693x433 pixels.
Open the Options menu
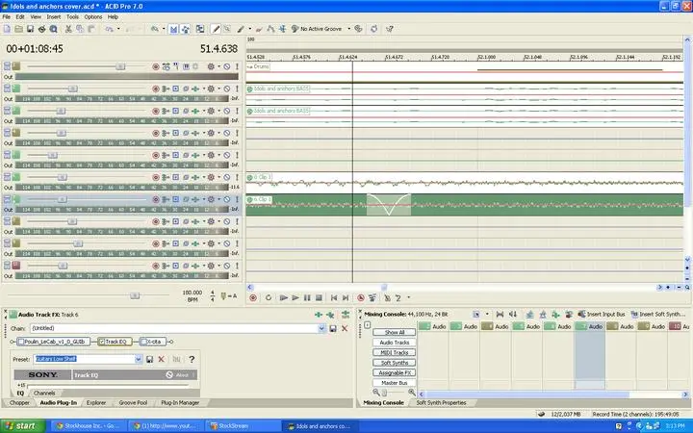93,16
